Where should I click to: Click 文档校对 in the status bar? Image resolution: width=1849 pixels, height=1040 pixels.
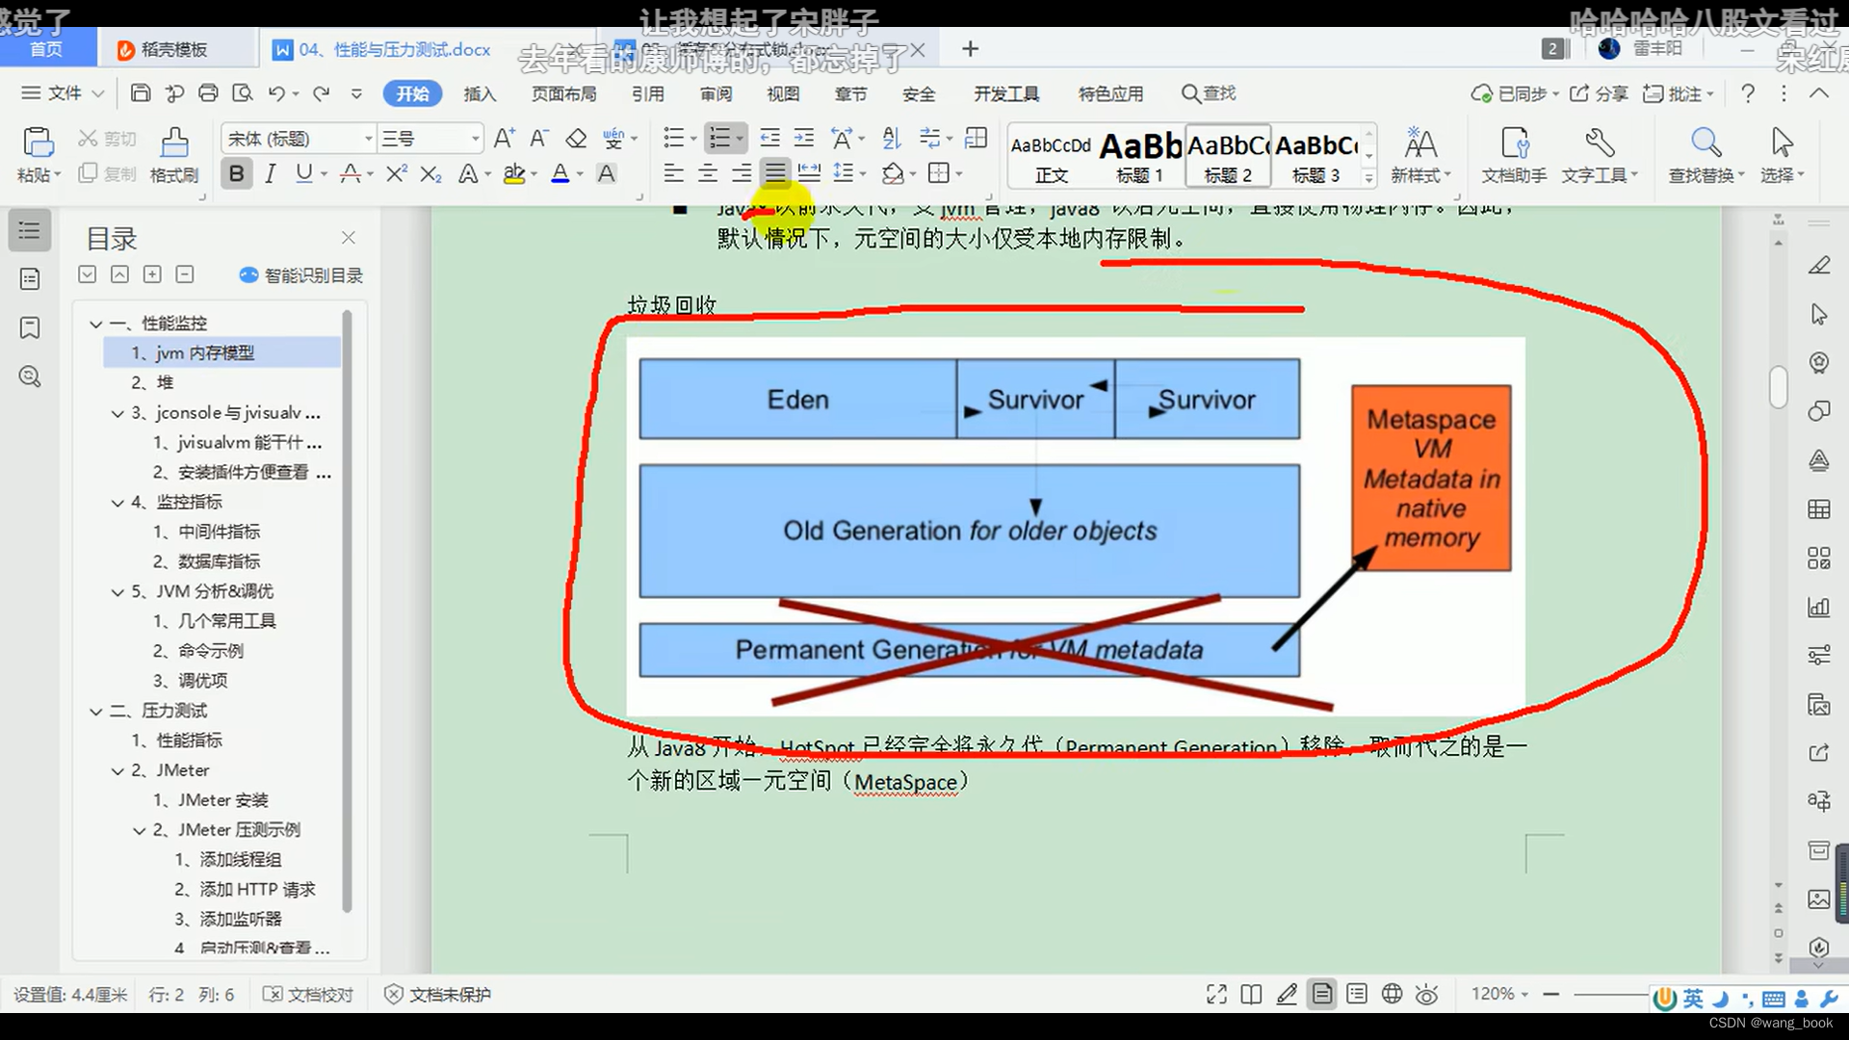(309, 995)
